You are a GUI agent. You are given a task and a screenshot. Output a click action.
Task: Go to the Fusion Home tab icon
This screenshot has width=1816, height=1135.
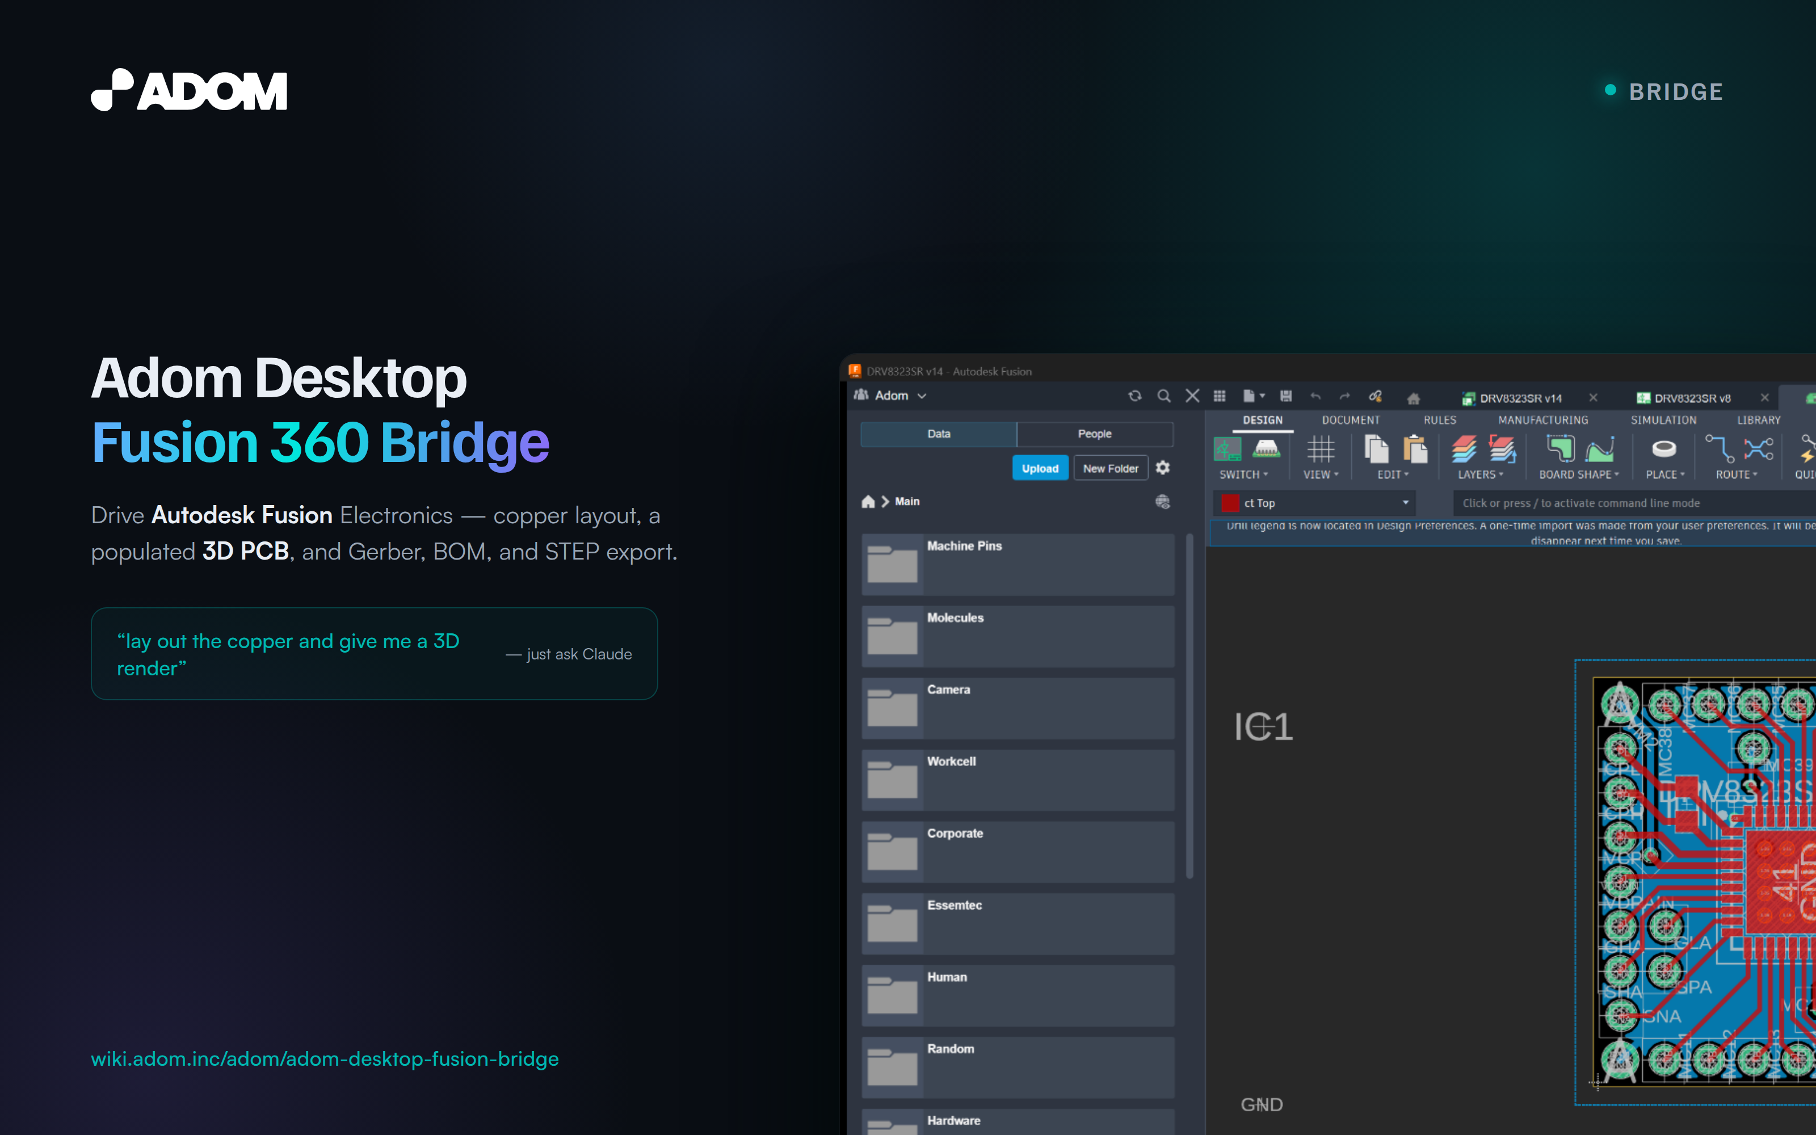coord(1414,398)
